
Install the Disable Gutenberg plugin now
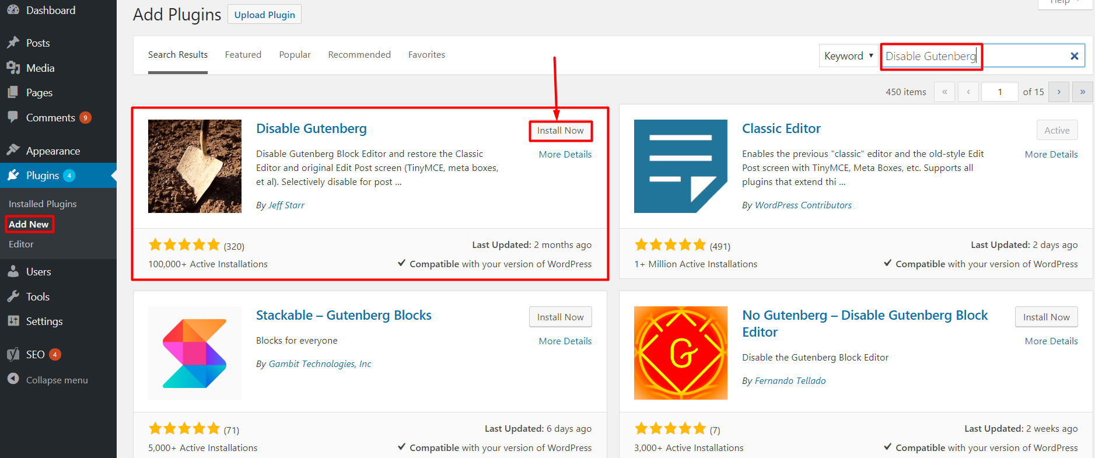(x=561, y=131)
